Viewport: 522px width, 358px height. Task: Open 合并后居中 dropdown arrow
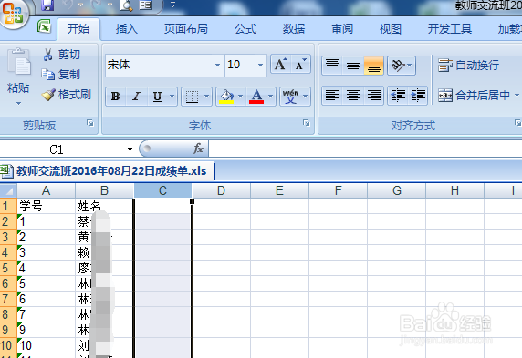point(517,96)
